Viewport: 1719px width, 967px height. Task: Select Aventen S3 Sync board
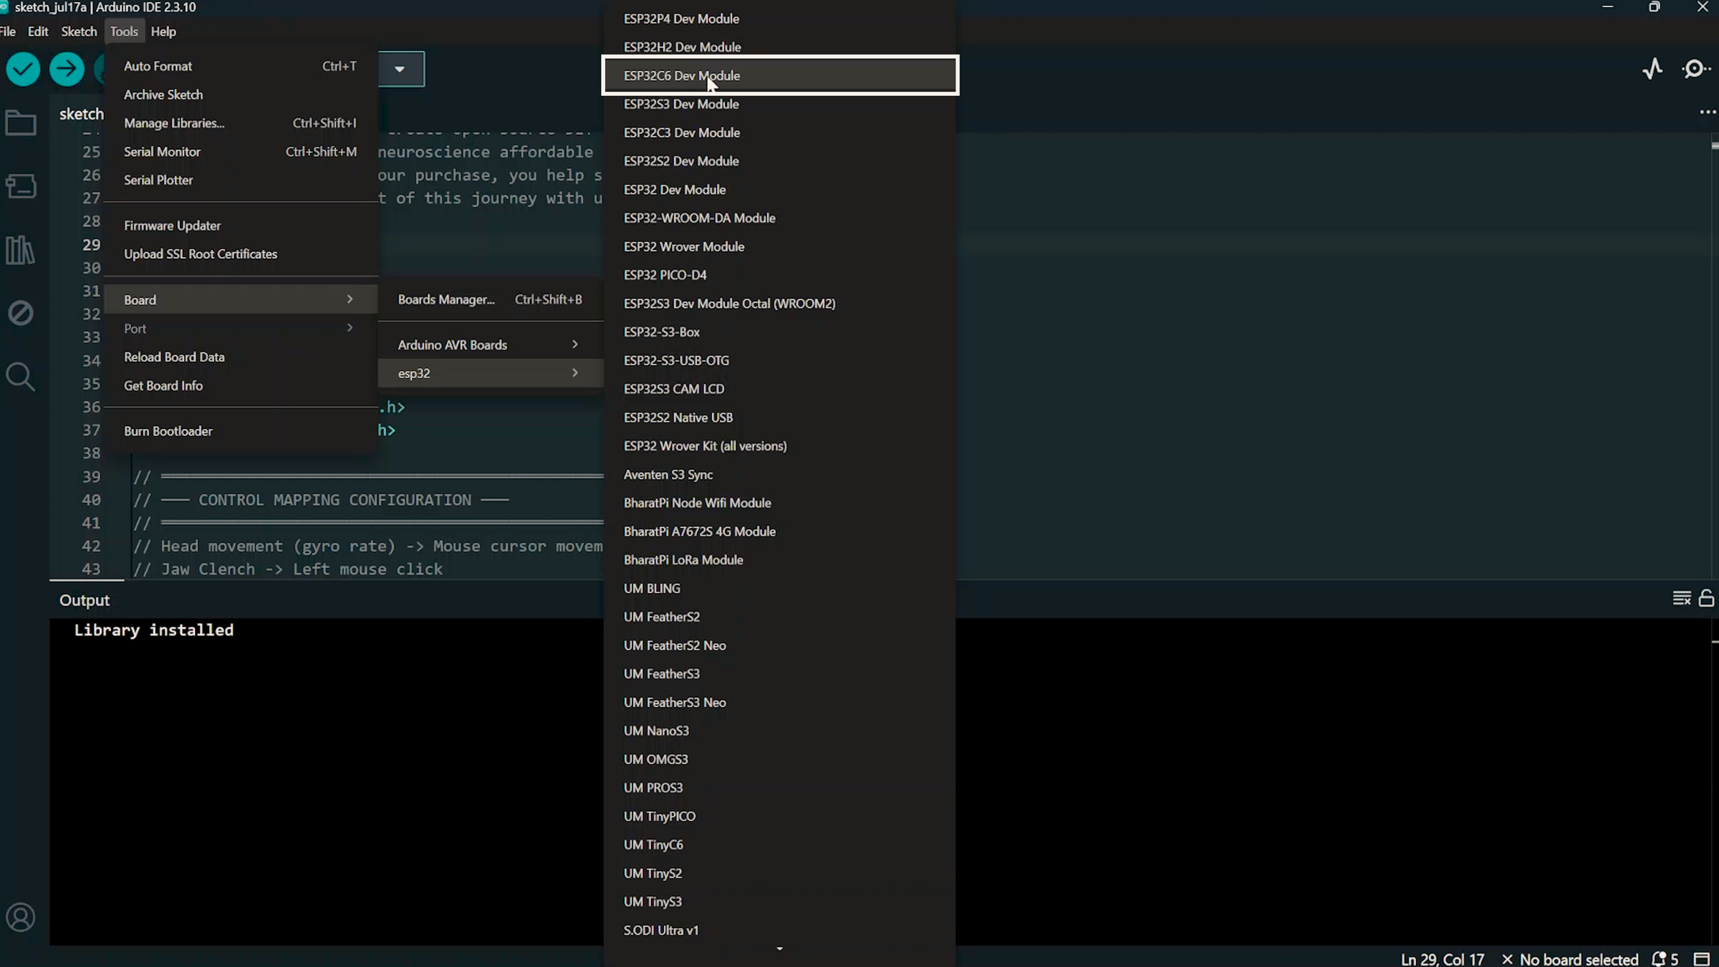(780, 475)
